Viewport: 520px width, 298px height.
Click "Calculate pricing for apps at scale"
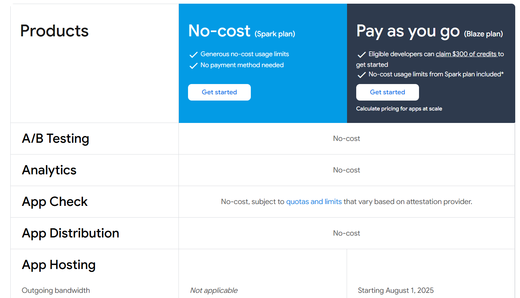399,109
